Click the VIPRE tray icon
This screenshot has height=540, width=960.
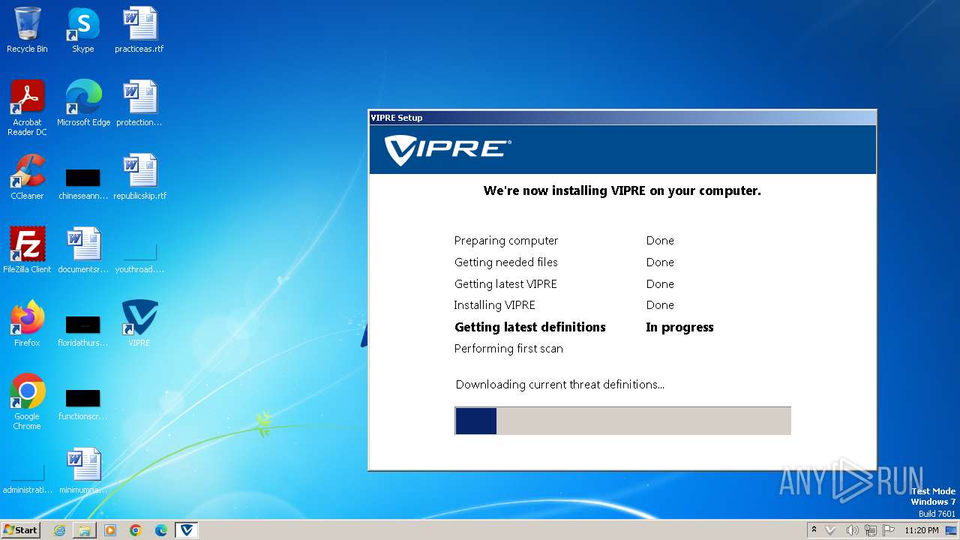click(x=830, y=530)
